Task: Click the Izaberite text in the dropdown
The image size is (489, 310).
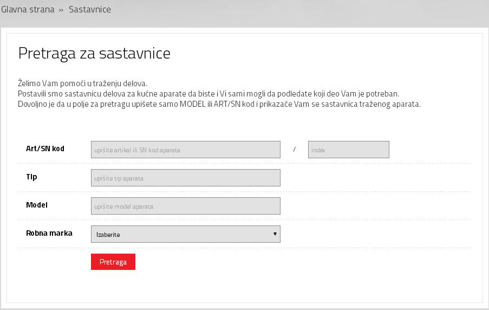Action: (x=108, y=235)
